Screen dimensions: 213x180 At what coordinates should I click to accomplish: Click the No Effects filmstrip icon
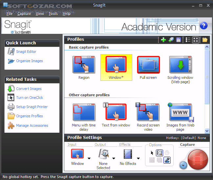click(x=128, y=154)
